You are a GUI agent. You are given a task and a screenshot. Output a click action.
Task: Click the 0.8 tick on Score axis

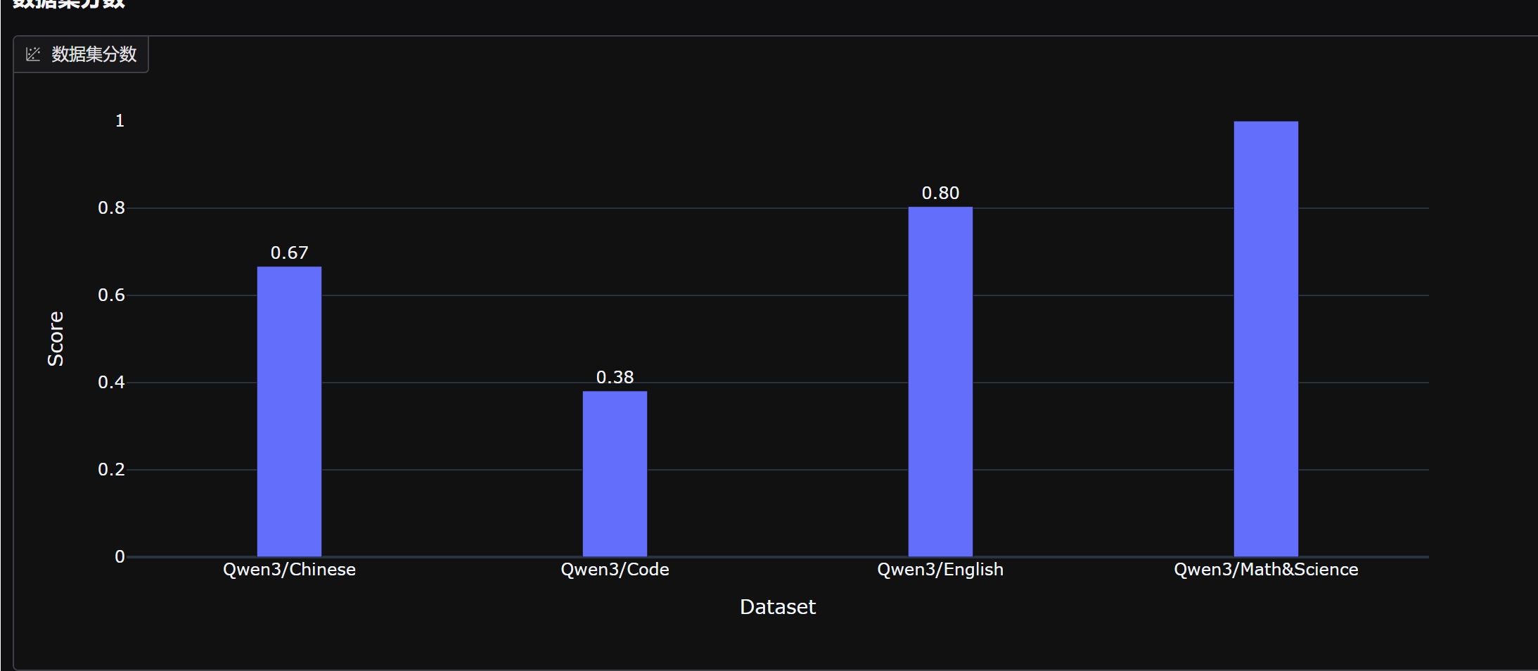pos(111,207)
